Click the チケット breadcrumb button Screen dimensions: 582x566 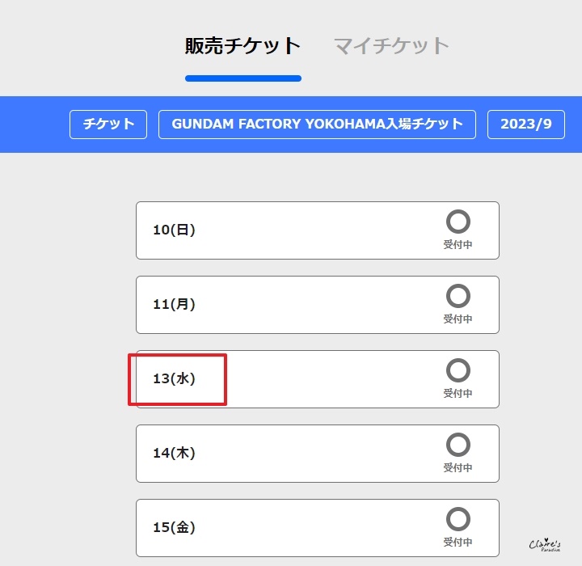[108, 125]
